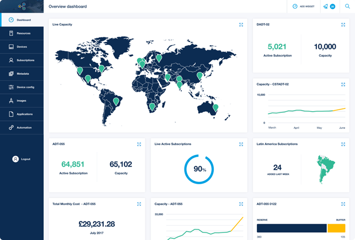355x240 pixels.
Task: Click the Add Widget button
Action: 304,6
